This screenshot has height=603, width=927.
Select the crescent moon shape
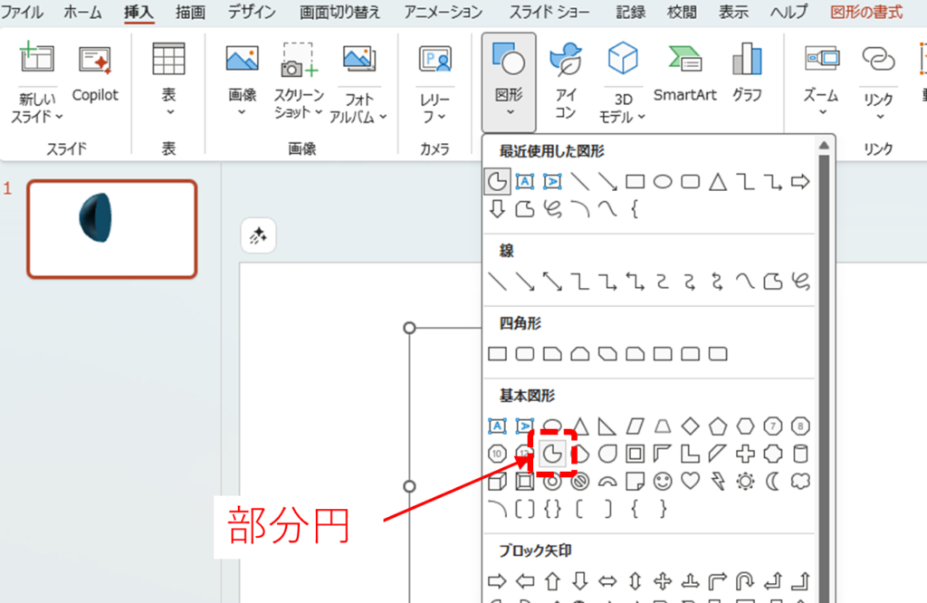(x=773, y=481)
